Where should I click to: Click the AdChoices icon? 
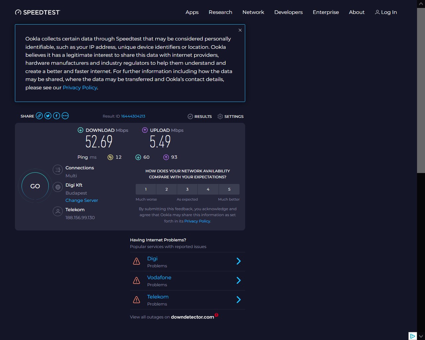(x=412, y=336)
